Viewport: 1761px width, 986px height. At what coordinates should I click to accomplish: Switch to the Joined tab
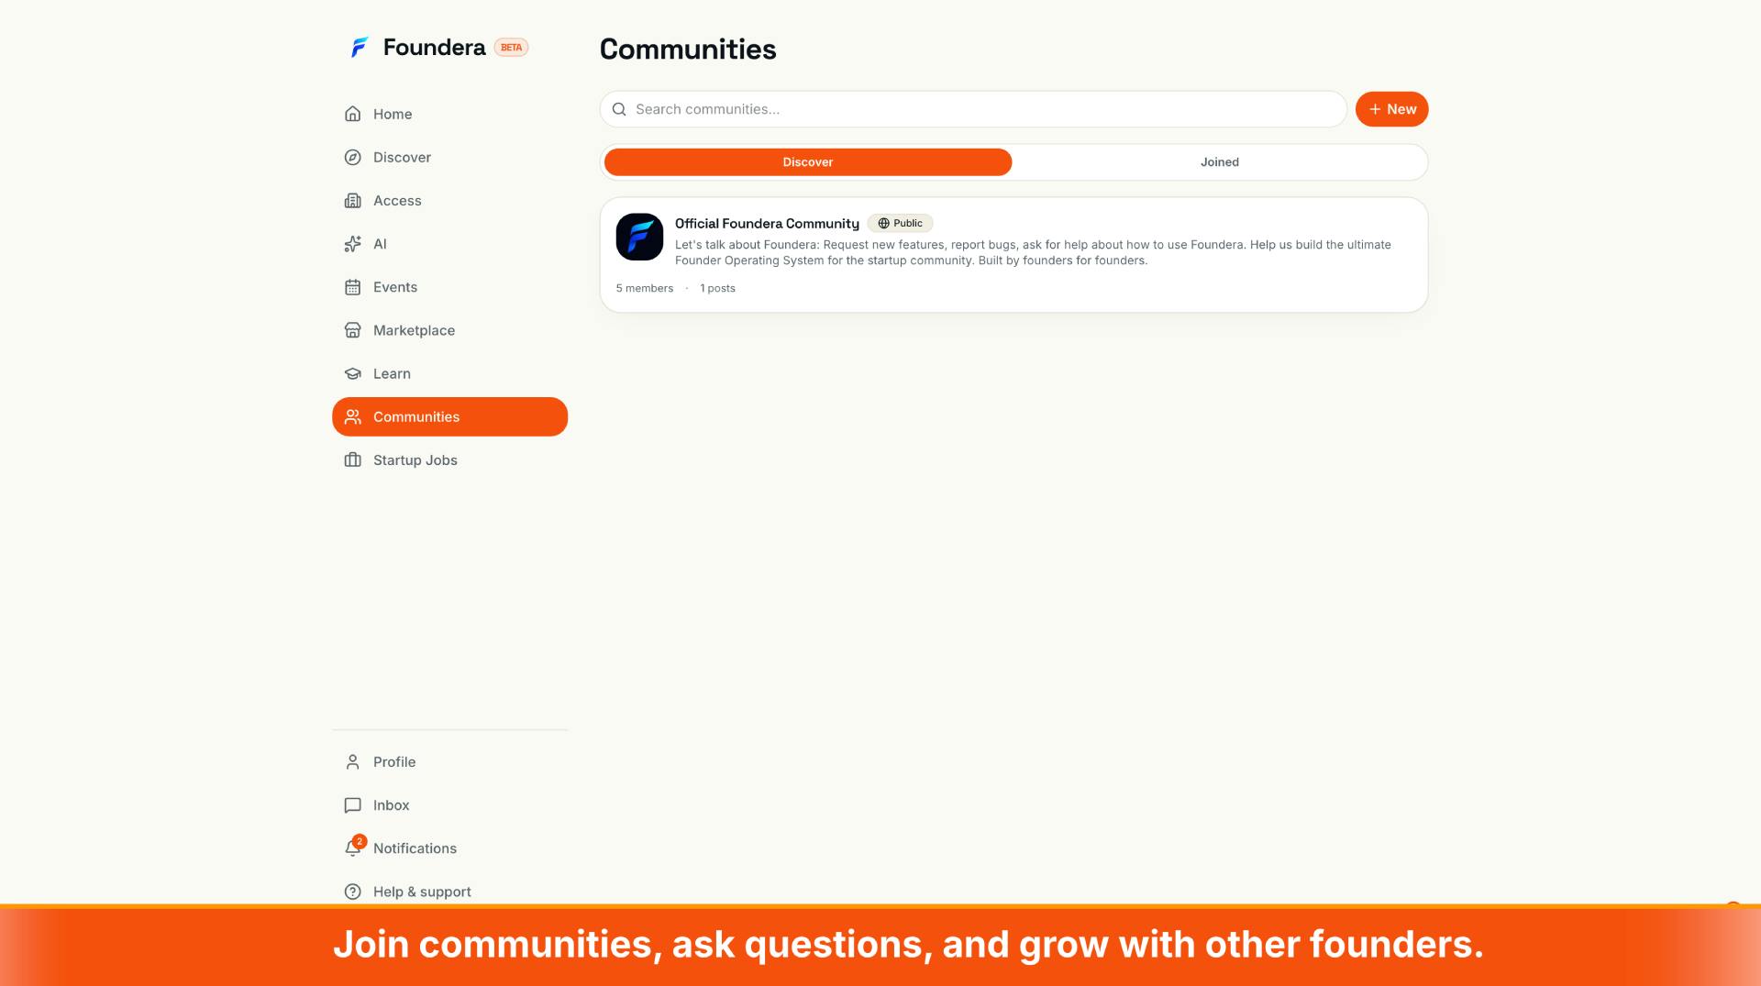pos(1219,162)
